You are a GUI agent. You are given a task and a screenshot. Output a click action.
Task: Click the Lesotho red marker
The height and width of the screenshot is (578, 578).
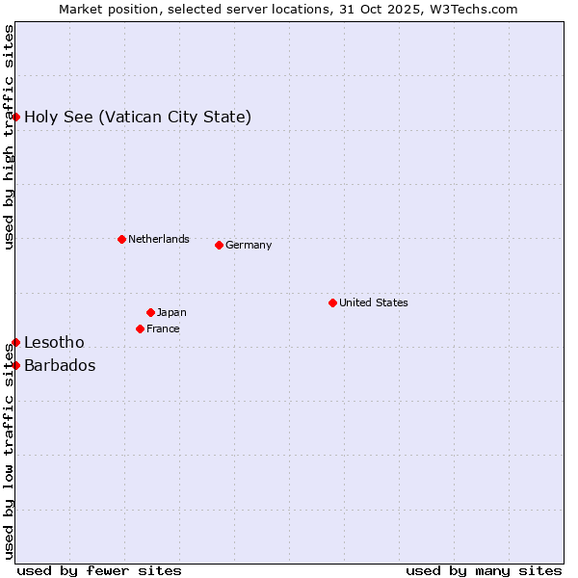[16, 342]
